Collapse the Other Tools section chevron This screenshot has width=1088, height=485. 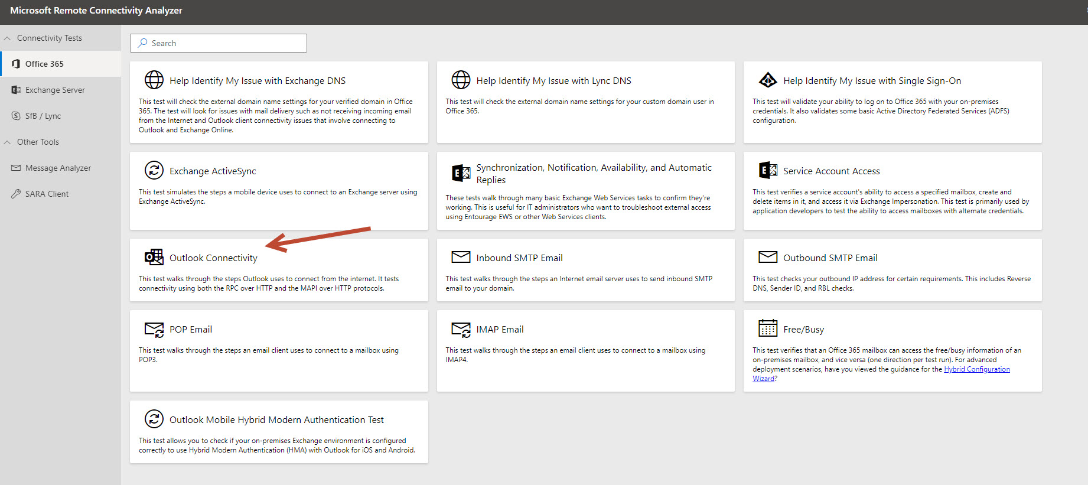(x=7, y=142)
